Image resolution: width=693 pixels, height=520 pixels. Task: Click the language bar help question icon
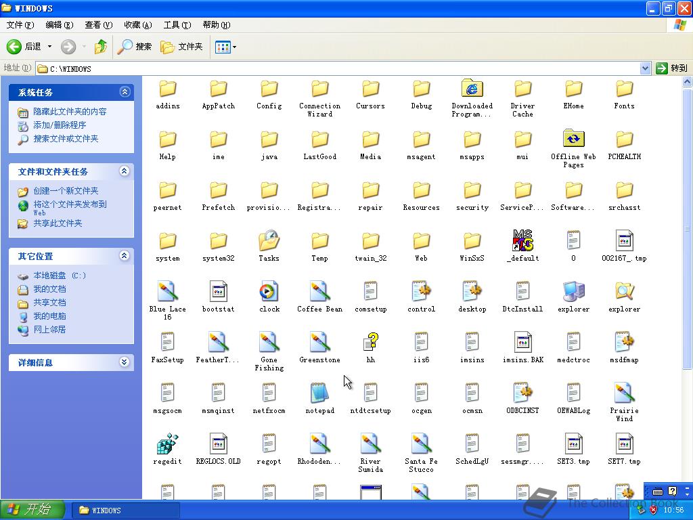(672, 492)
